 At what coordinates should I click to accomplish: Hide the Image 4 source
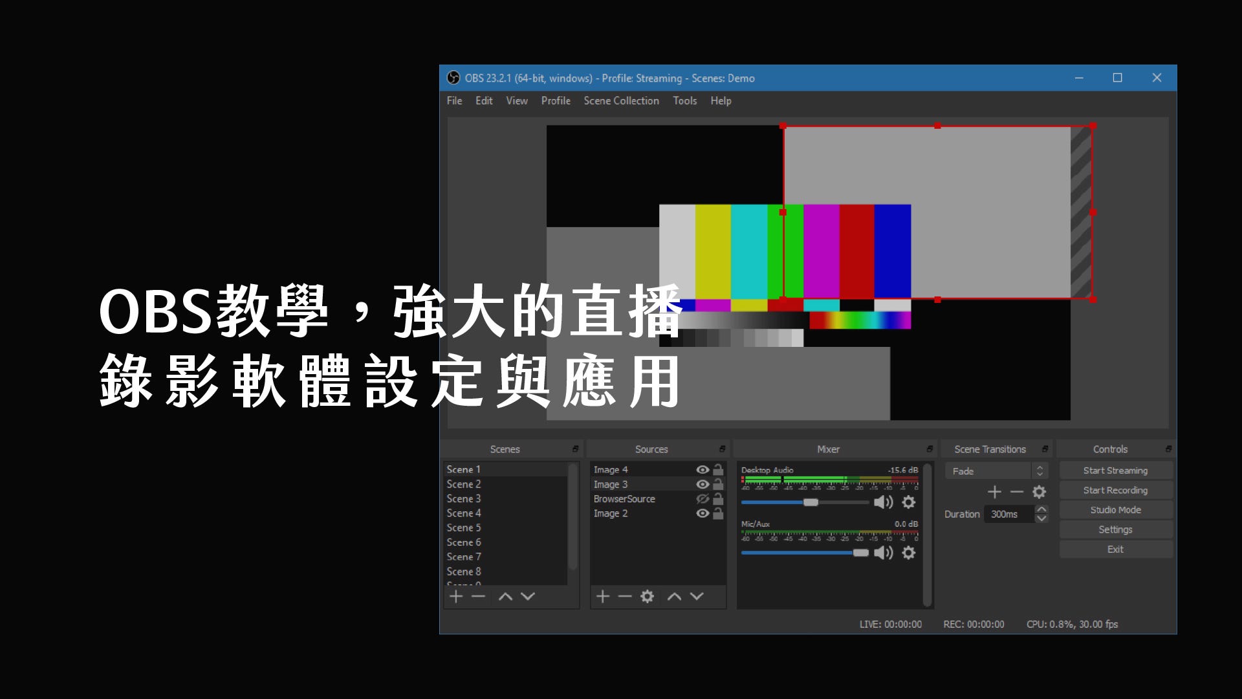coord(703,470)
